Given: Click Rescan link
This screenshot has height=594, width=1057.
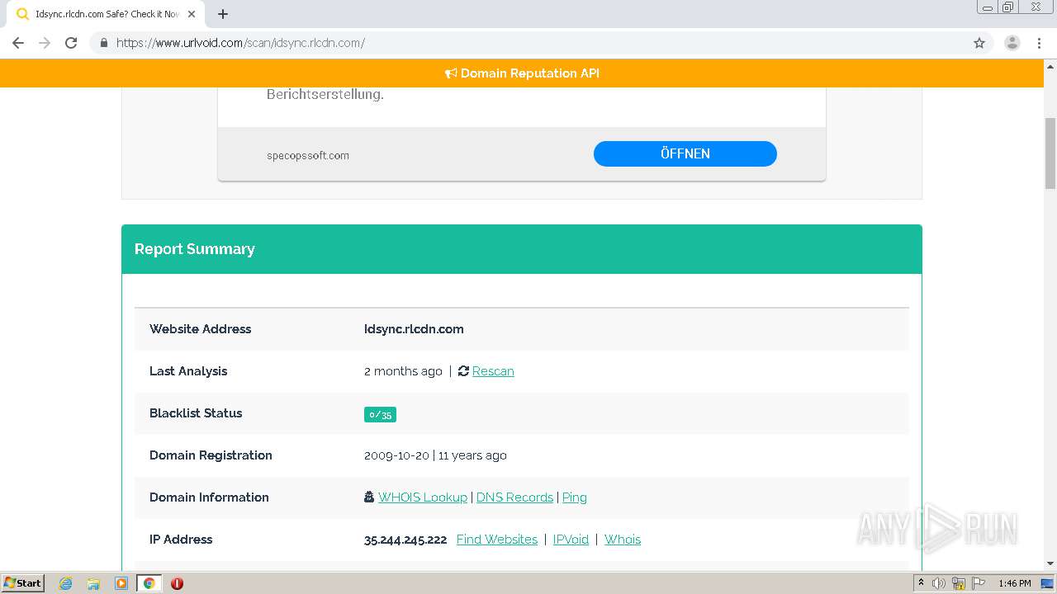Looking at the screenshot, I should 493,371.
